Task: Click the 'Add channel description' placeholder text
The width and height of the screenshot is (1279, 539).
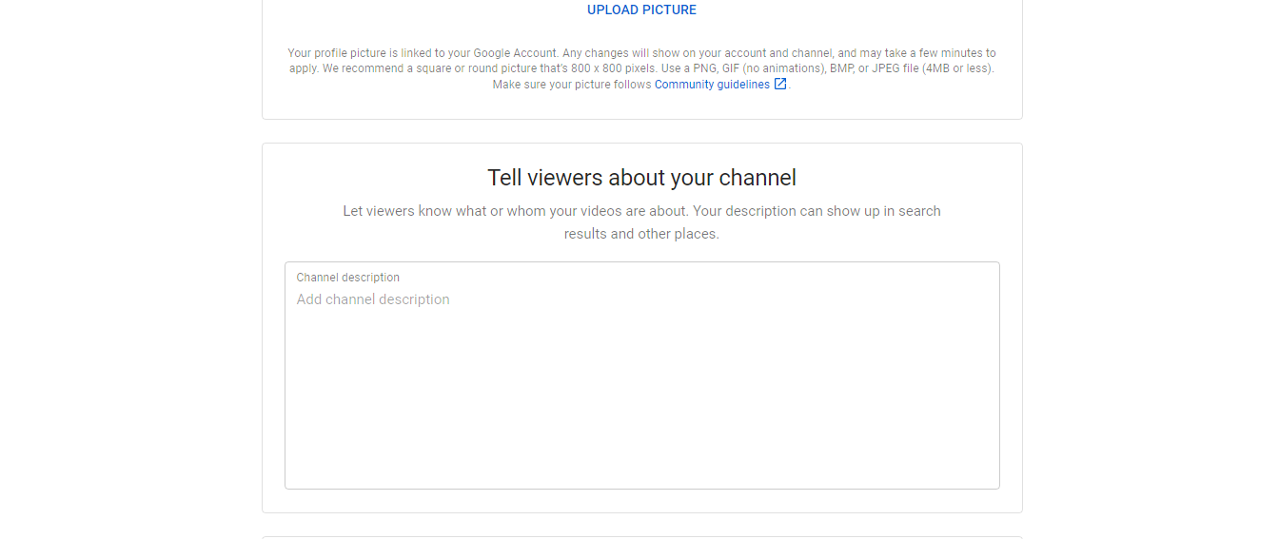Action: click(373, 299)
